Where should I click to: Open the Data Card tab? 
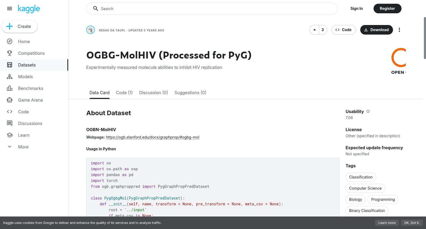coord(100,93)
